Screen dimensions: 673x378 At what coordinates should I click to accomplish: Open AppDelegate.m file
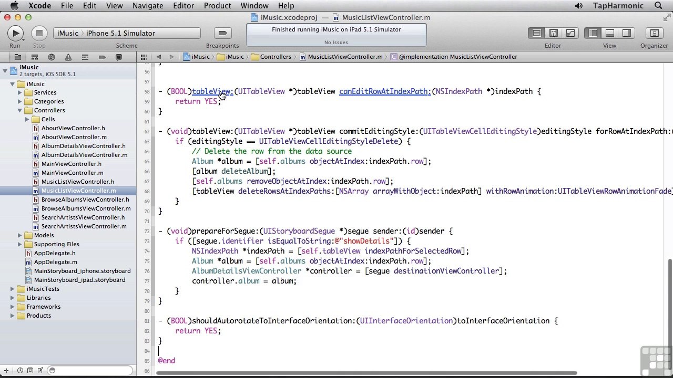pos(55,262)
